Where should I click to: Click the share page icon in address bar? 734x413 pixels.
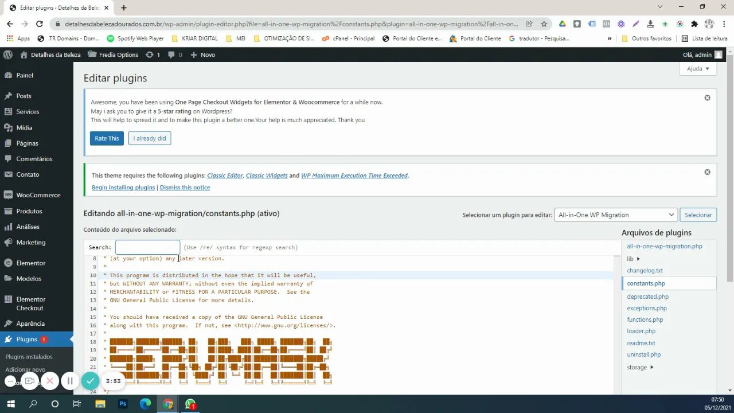pyautogui.click(x=529, y=24)
